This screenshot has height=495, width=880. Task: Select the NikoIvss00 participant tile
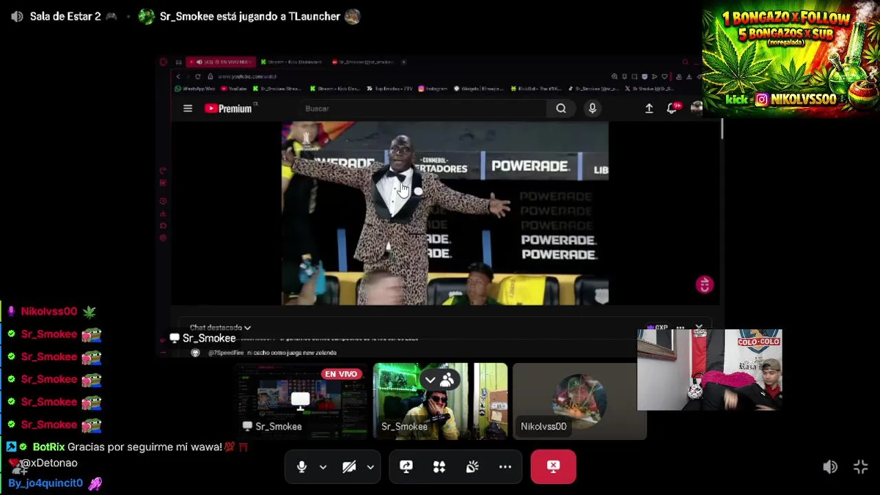580,401
